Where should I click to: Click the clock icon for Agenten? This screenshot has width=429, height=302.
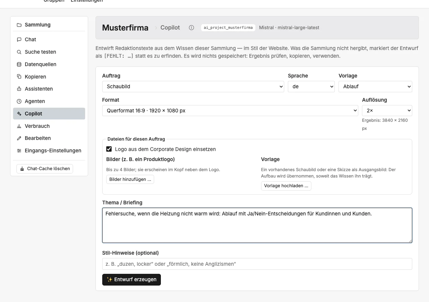point(19,101)
